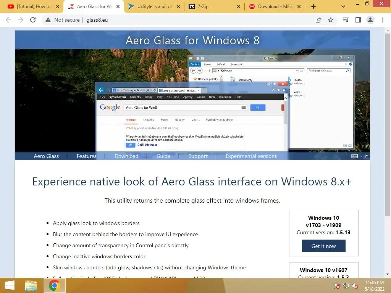Click 'Windows 10 v1607' heading
The height and width of the screenshot is (293, 391).
tap(323, 270)
